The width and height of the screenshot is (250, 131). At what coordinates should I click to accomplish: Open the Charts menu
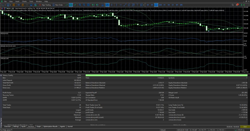tap(24, 2)
